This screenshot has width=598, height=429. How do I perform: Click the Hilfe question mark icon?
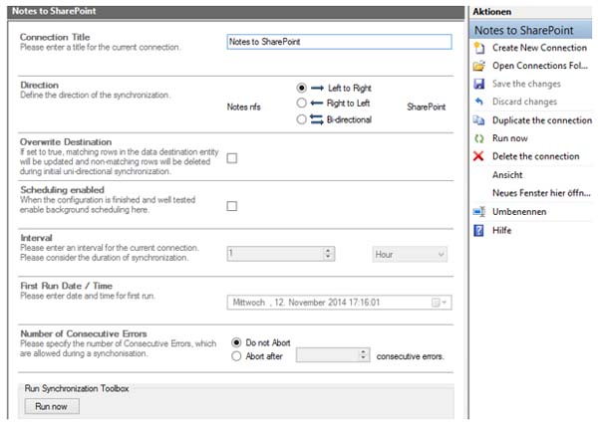(x=479, y=229)
